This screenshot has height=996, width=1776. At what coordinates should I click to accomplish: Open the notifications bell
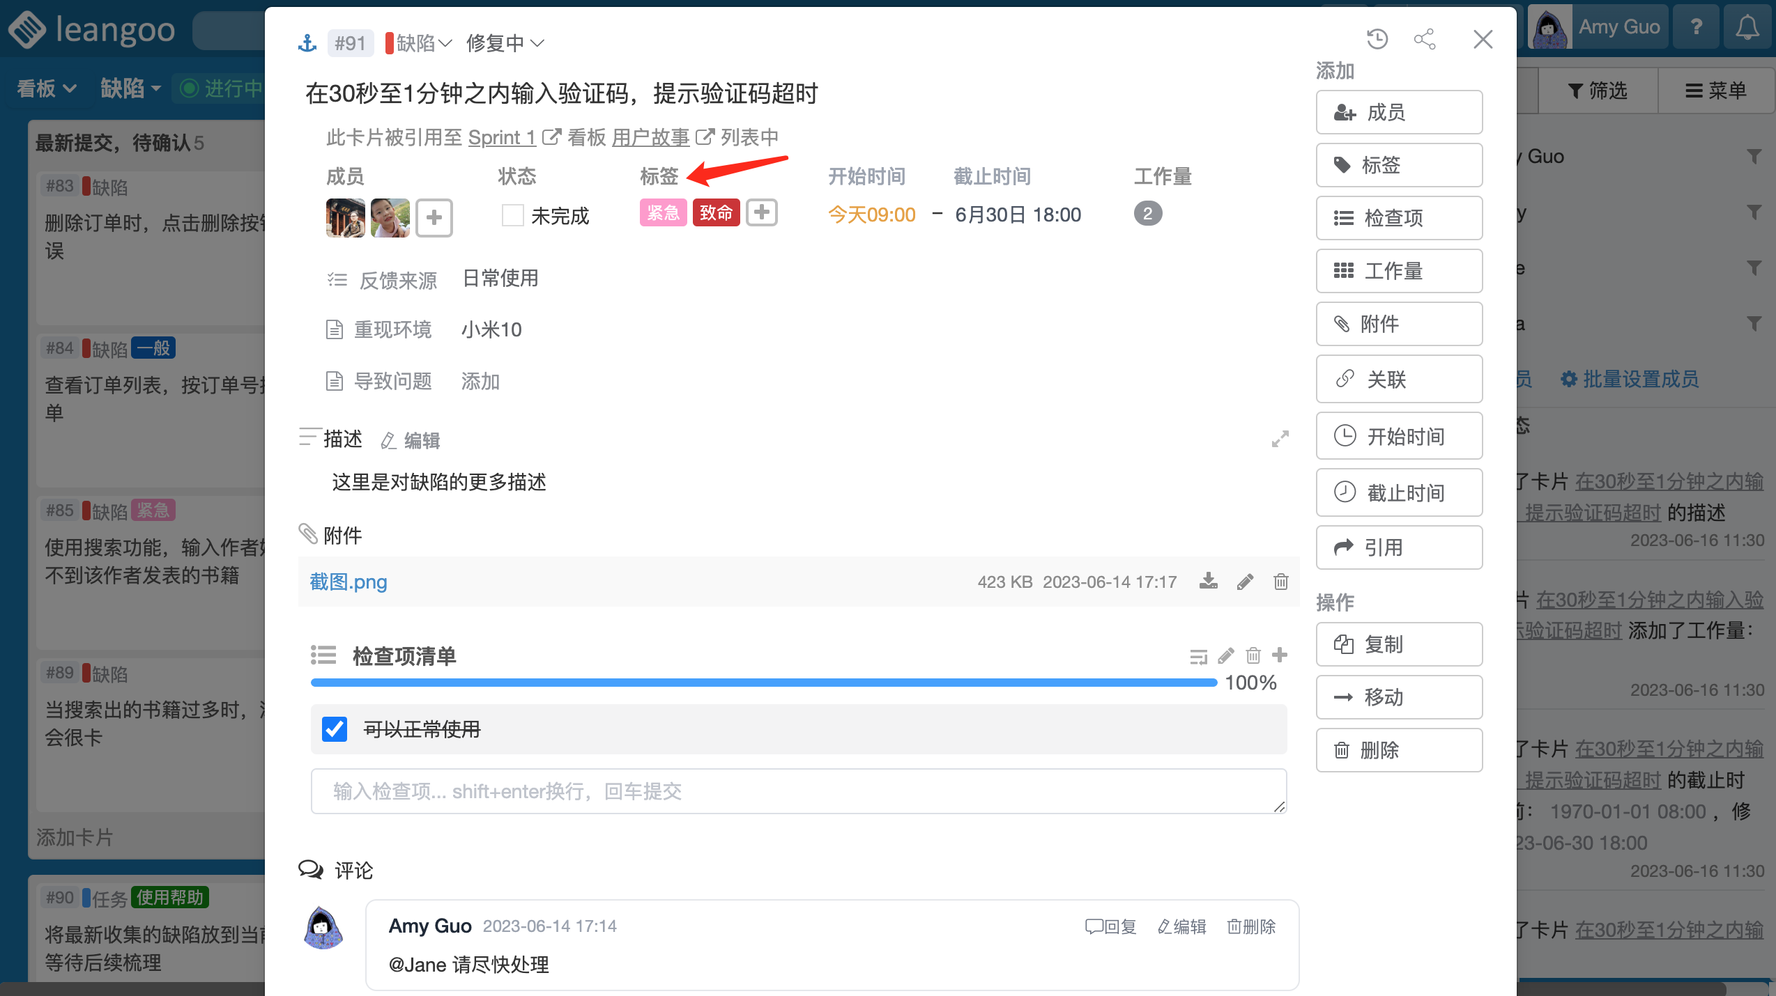click(x=1747, y=28)
